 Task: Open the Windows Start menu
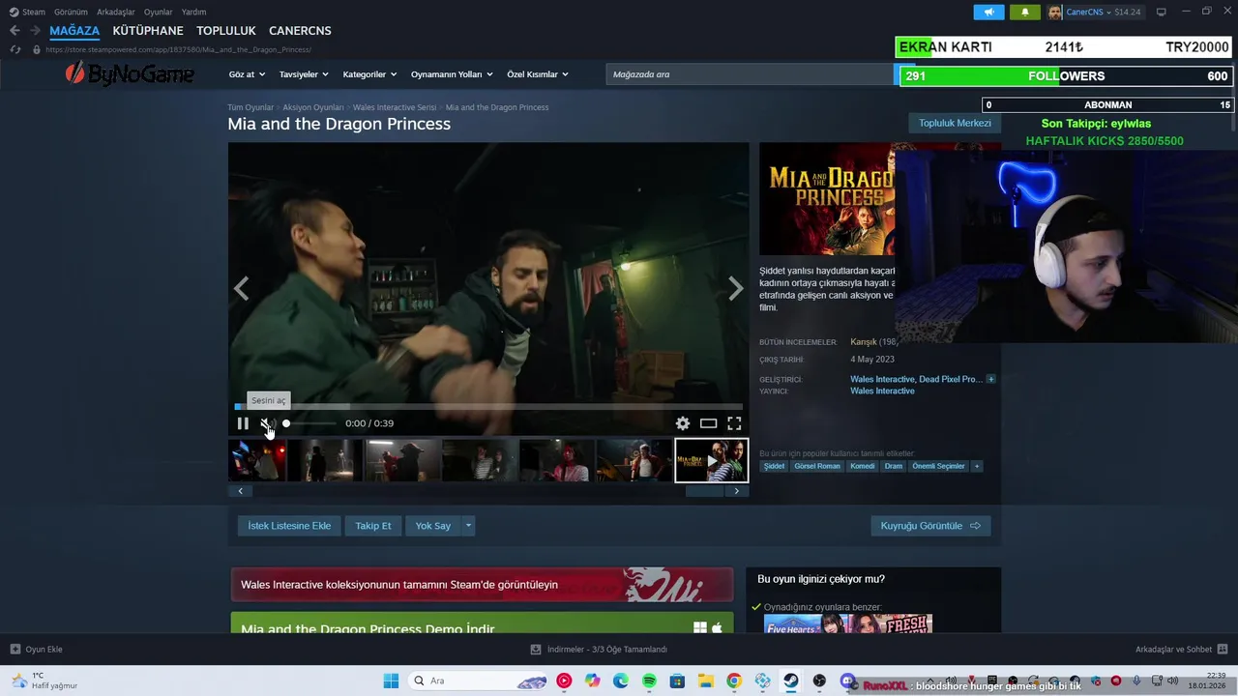coord(391,681)
